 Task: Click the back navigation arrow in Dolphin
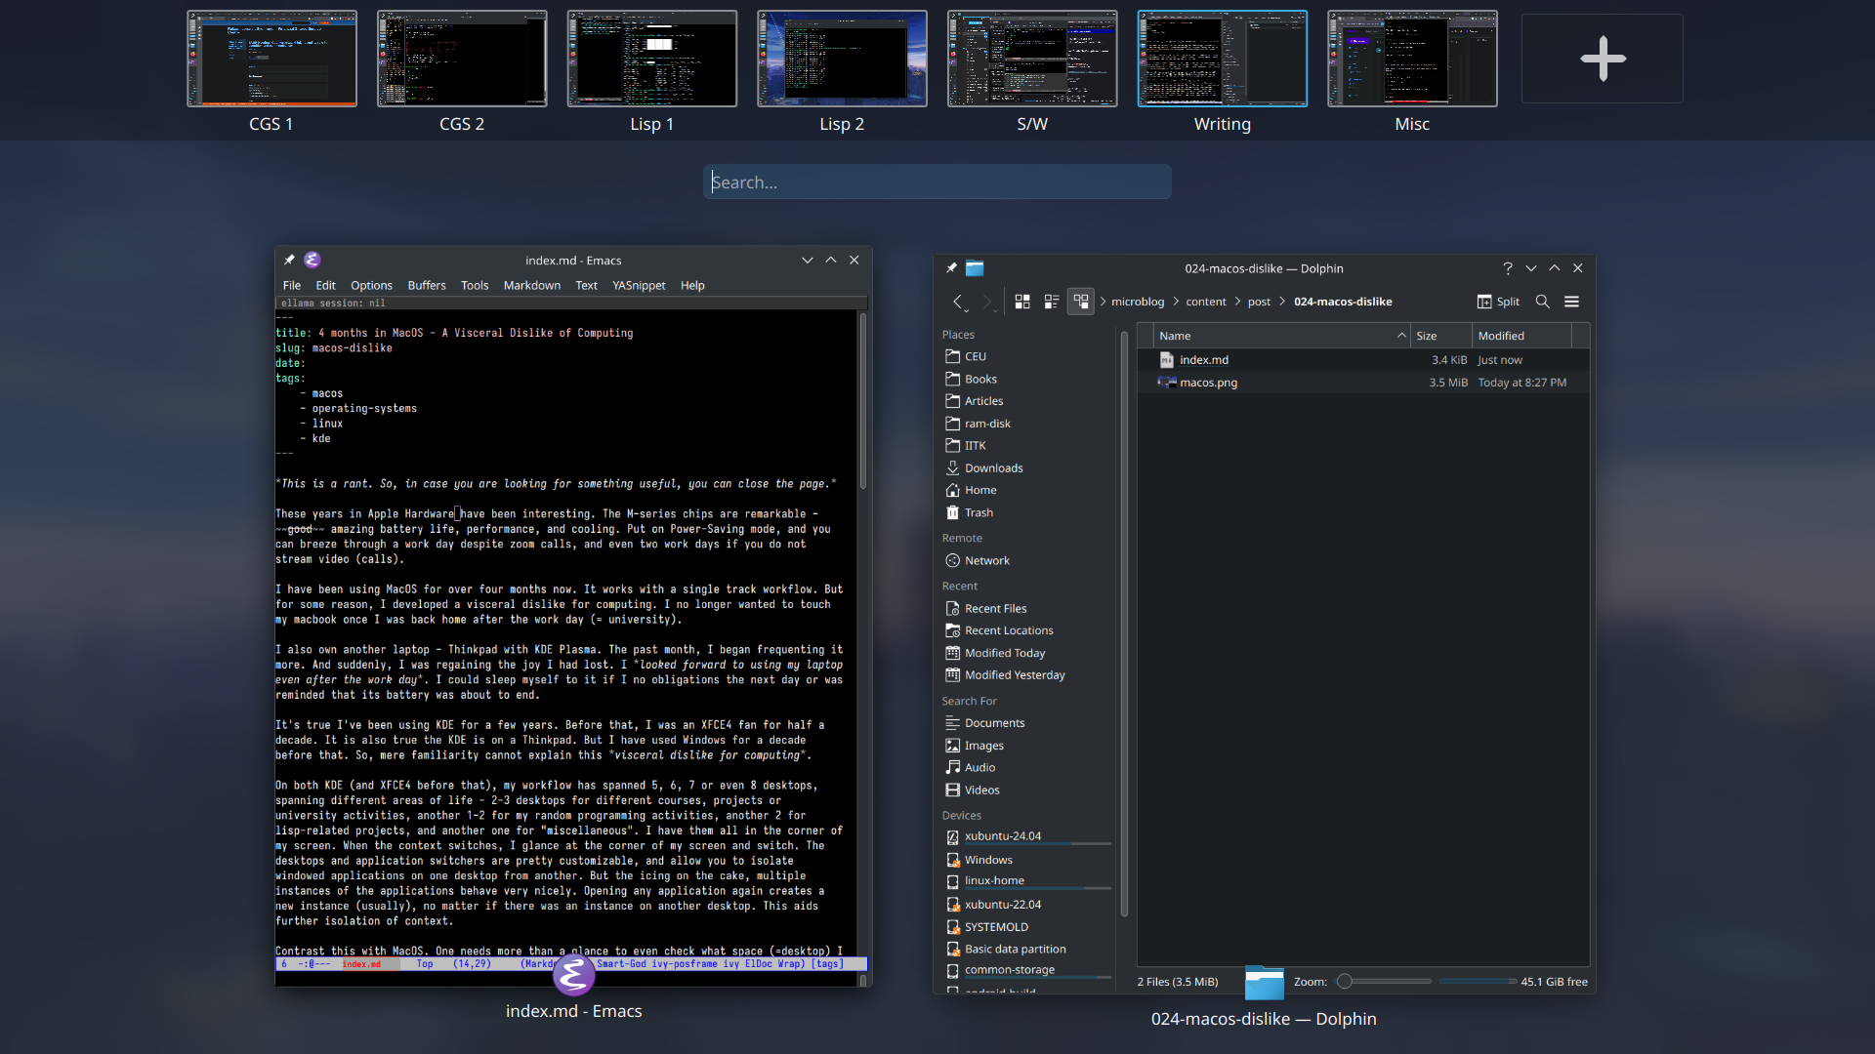tap(959, 302)
